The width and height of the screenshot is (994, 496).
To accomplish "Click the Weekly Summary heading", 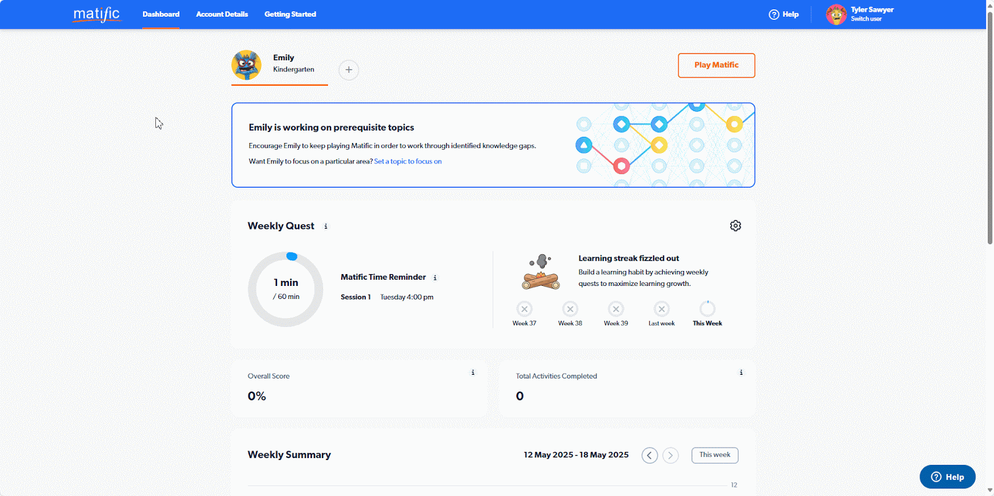I will tap(289, 455).
